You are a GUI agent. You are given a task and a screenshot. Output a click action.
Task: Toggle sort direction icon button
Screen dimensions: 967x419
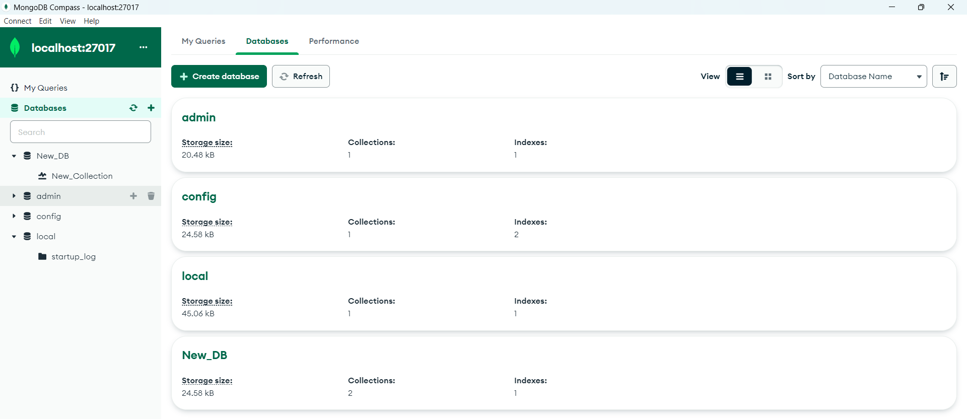944,77
